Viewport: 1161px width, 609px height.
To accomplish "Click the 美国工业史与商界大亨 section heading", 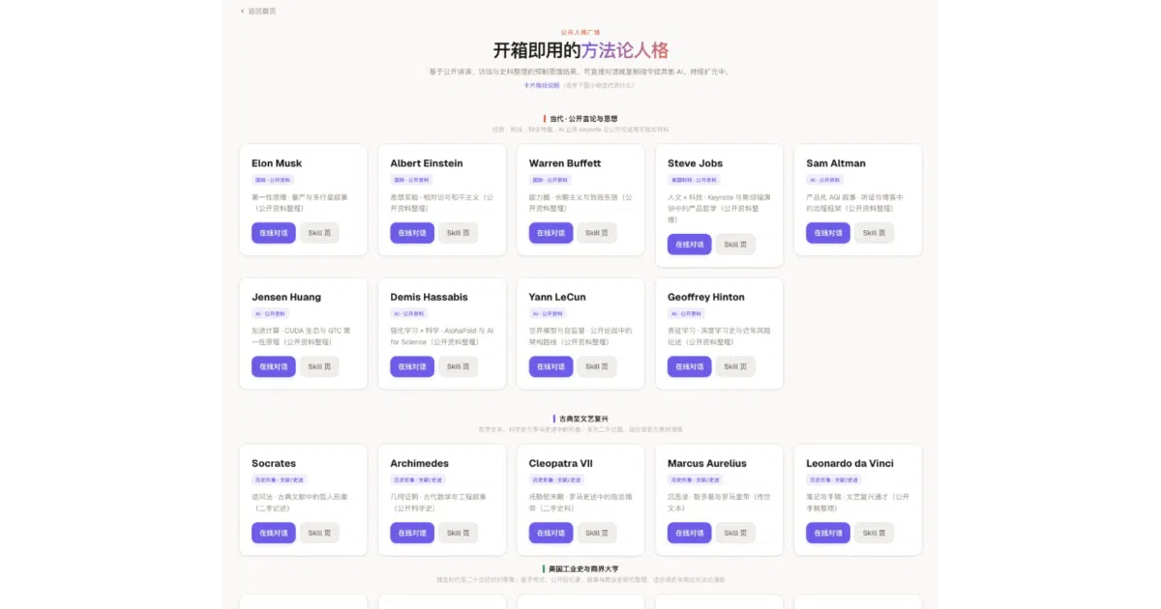I will 580,569.
